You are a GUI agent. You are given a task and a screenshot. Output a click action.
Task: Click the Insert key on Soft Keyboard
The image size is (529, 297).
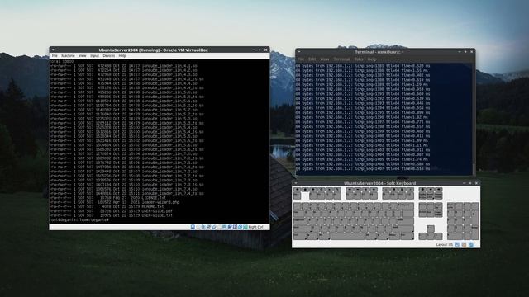click(422, 206)
